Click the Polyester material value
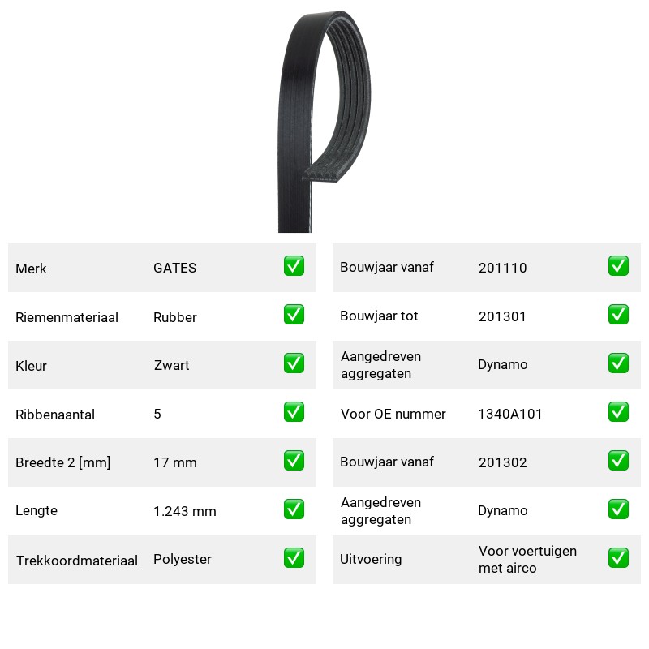649x649 pixels. click(182, 559)
